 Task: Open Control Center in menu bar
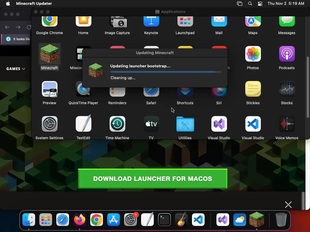260,4
